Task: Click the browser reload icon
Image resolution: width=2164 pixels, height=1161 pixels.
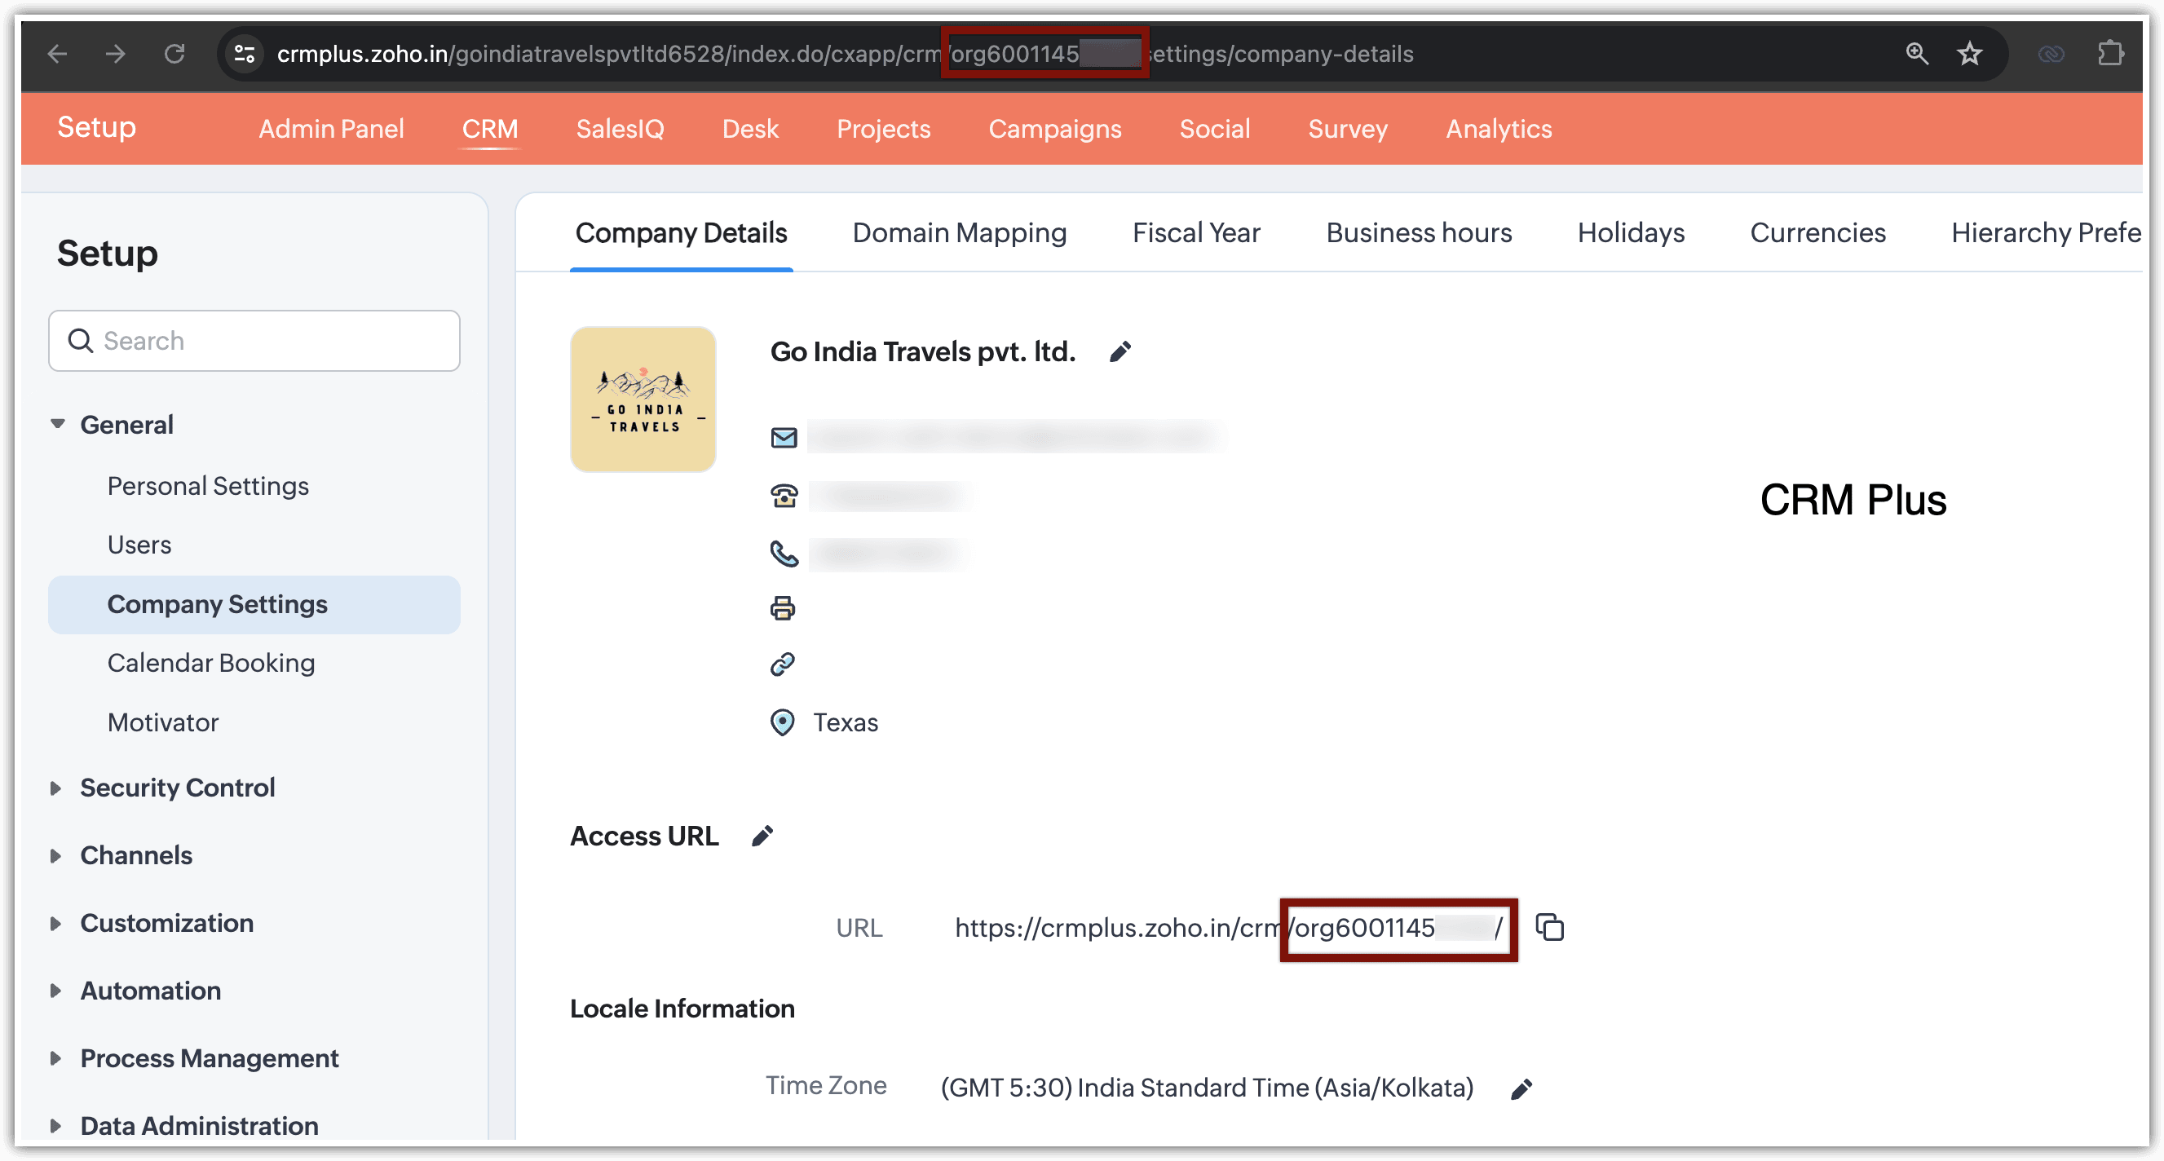Action: (174, 55)
